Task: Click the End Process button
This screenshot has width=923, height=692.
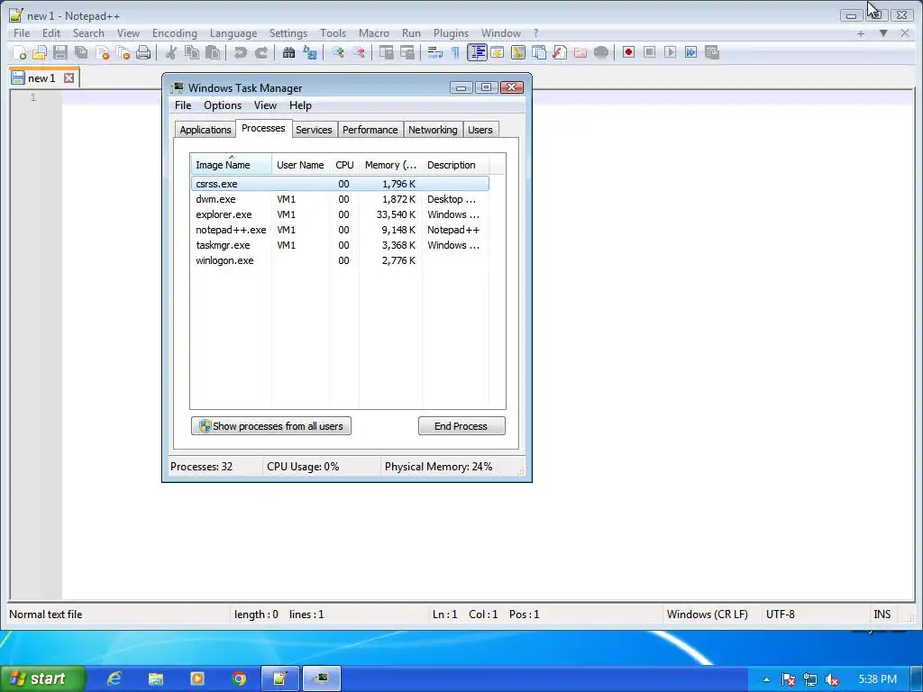Action: click(461, 426)
